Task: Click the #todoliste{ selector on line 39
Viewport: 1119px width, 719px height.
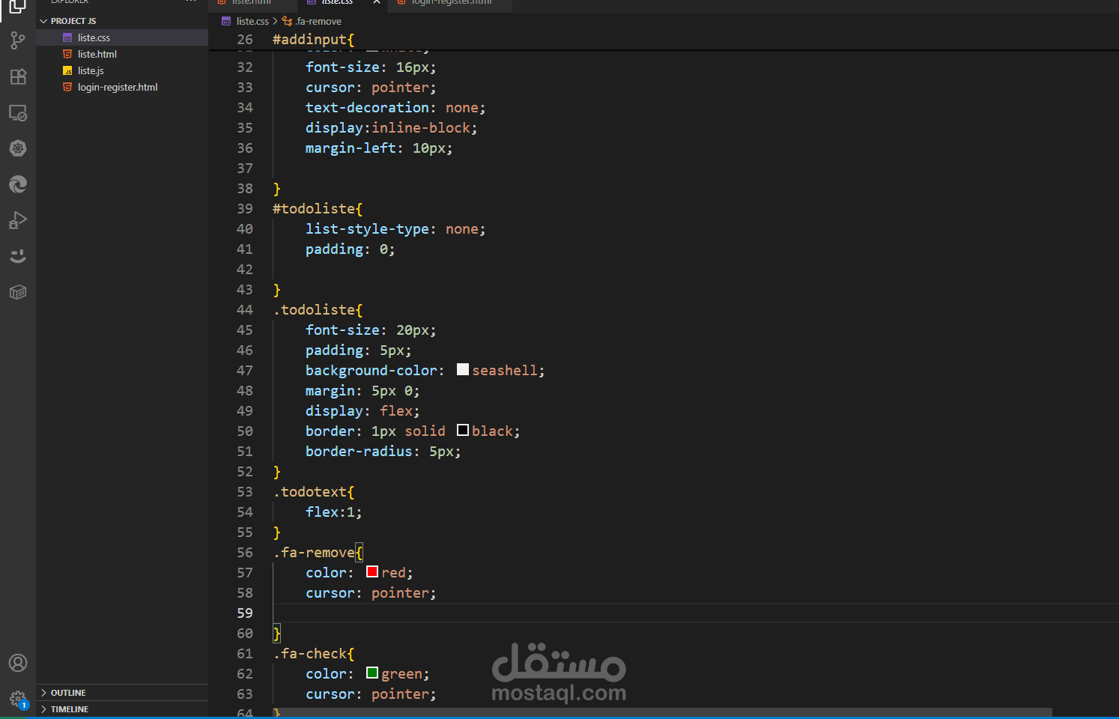Action: pos(318,209)
